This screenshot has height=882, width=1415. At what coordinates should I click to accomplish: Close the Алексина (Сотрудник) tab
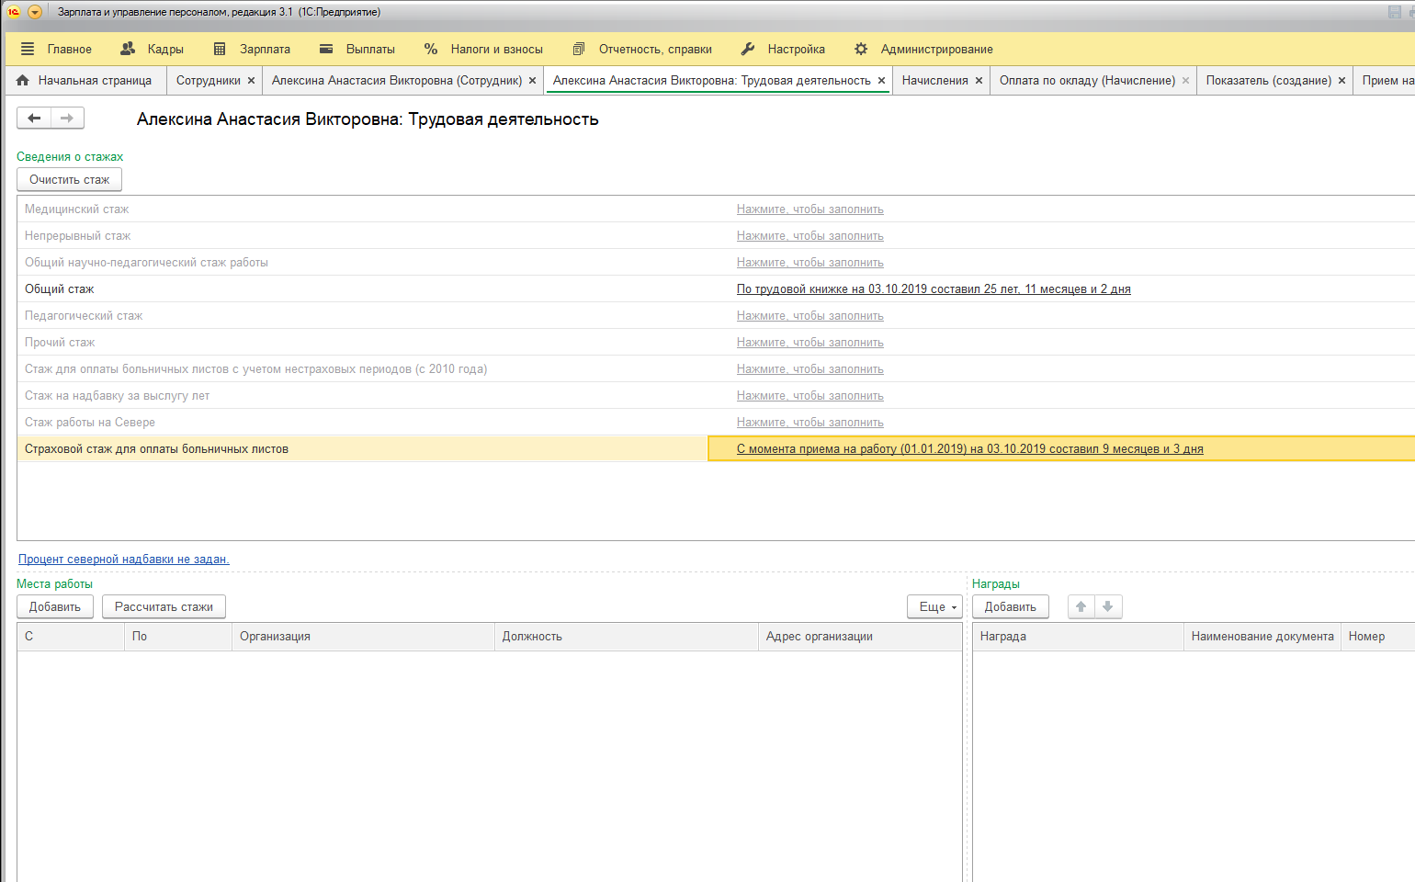[x=532, y=81]
